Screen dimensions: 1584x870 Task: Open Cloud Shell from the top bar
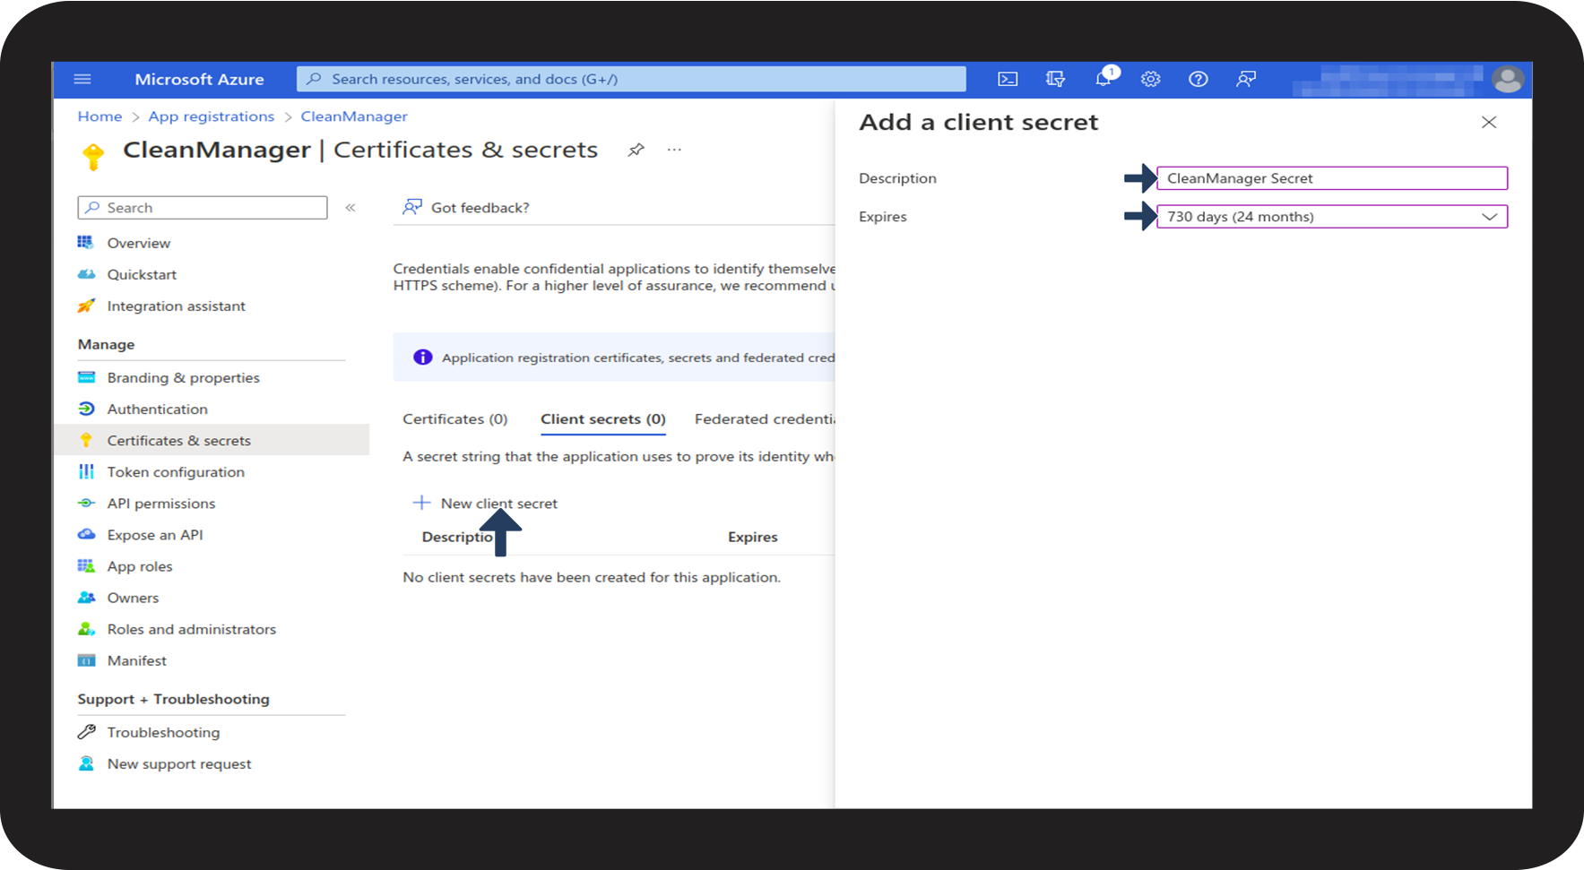(x=1008, y=79)
